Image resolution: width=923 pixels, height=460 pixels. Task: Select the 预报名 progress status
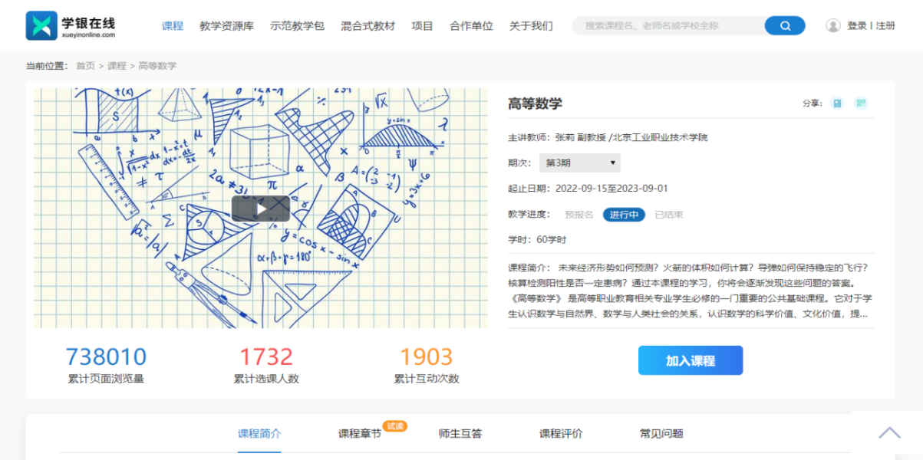(x=579, y=215)
